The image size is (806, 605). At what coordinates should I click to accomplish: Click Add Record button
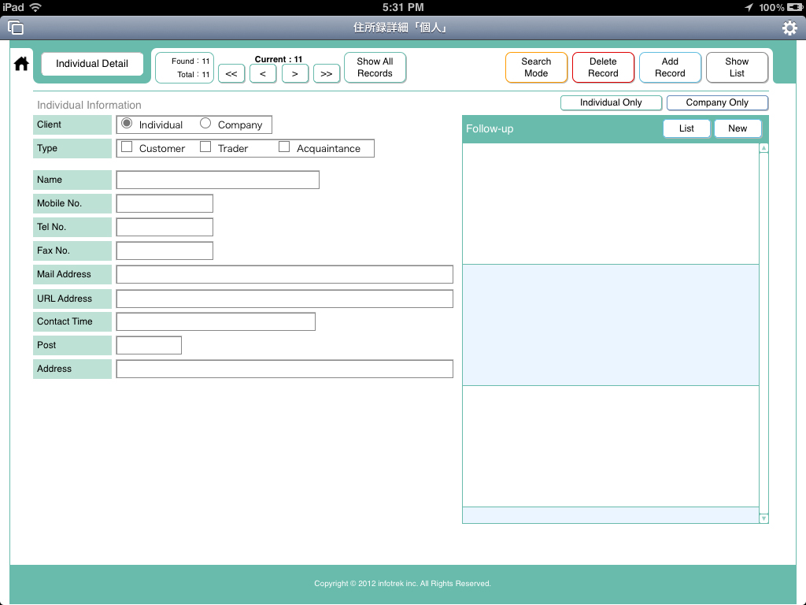[x=670, y=68]
